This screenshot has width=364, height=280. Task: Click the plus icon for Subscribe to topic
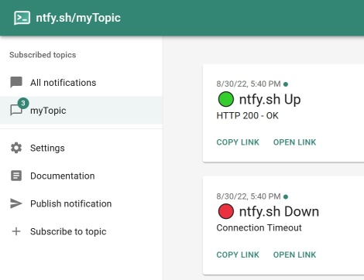tap(16, 231)
